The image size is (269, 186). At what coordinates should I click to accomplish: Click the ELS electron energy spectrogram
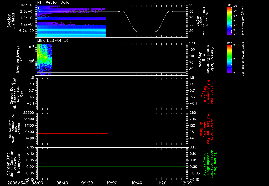[44, 60]
